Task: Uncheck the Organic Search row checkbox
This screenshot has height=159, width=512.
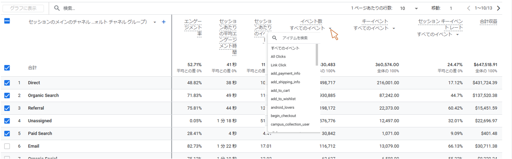Action: click(x=7, y=95)
